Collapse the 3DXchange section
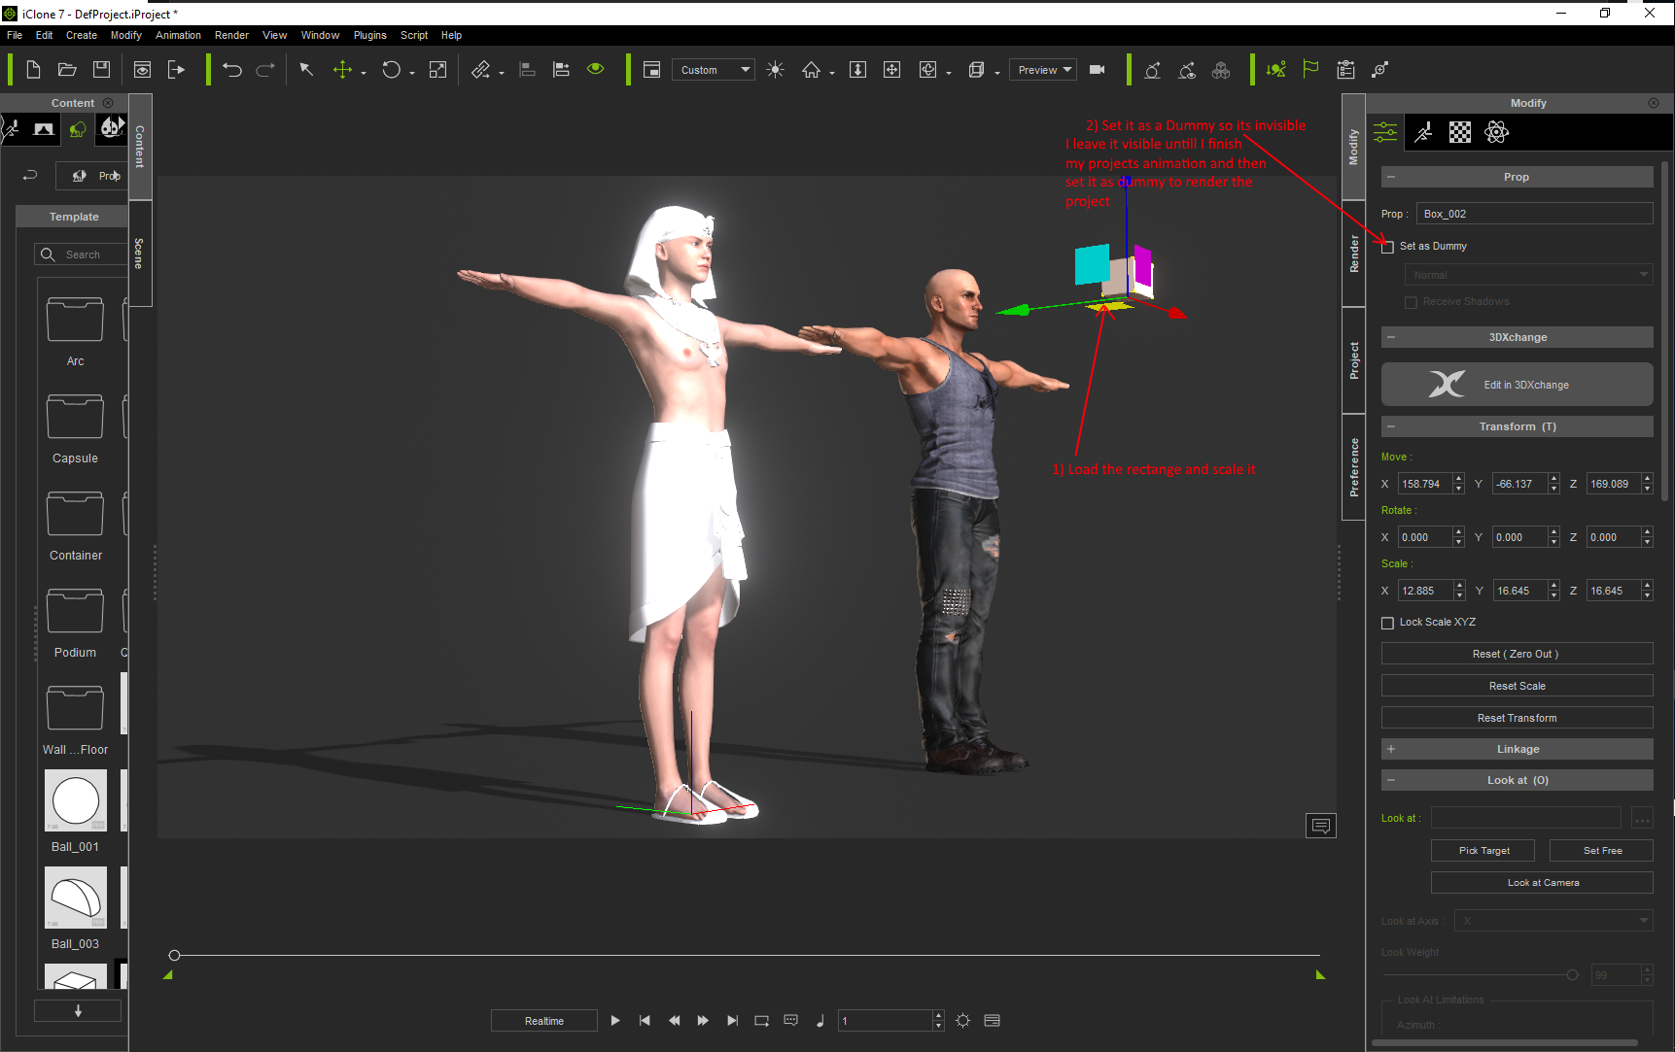1675x1052 pixels. pos(1391,337)
